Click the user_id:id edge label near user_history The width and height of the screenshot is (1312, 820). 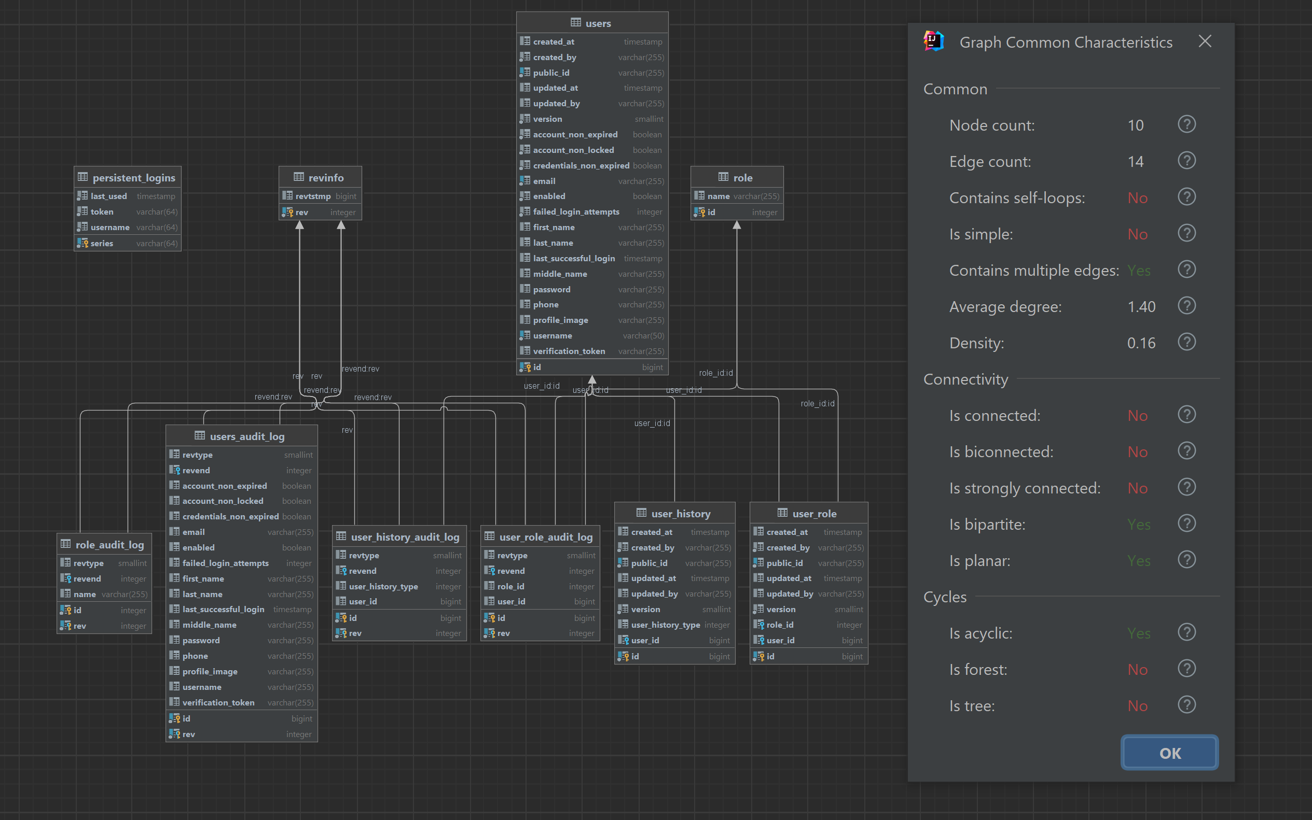652,423
